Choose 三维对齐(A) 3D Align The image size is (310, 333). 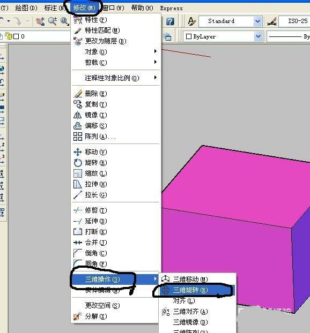tap(197, 312)
